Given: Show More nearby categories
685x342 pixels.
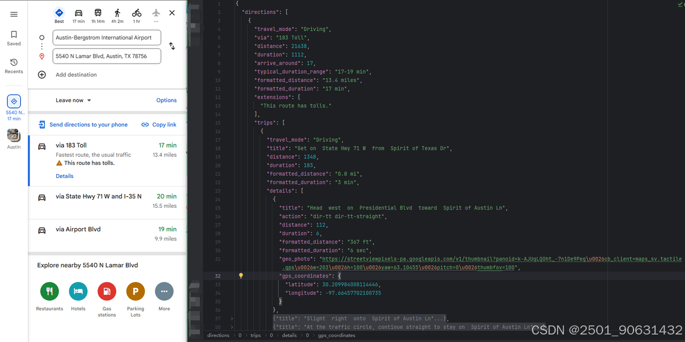Looking at the screenshot, I should 164,297.
